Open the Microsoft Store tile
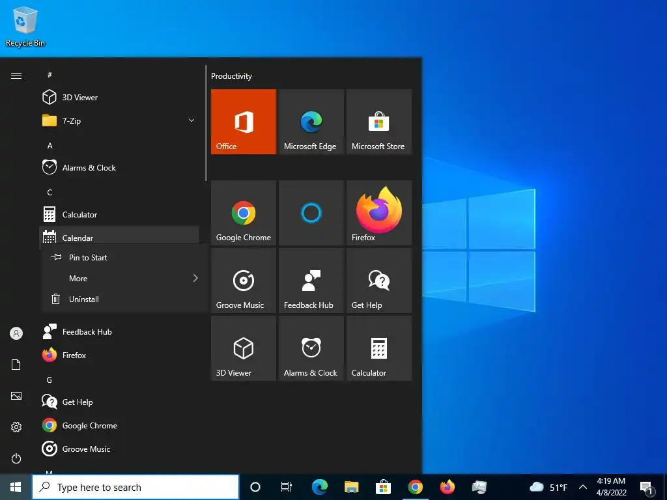This screenshot has height=500, width=667. 379,122
